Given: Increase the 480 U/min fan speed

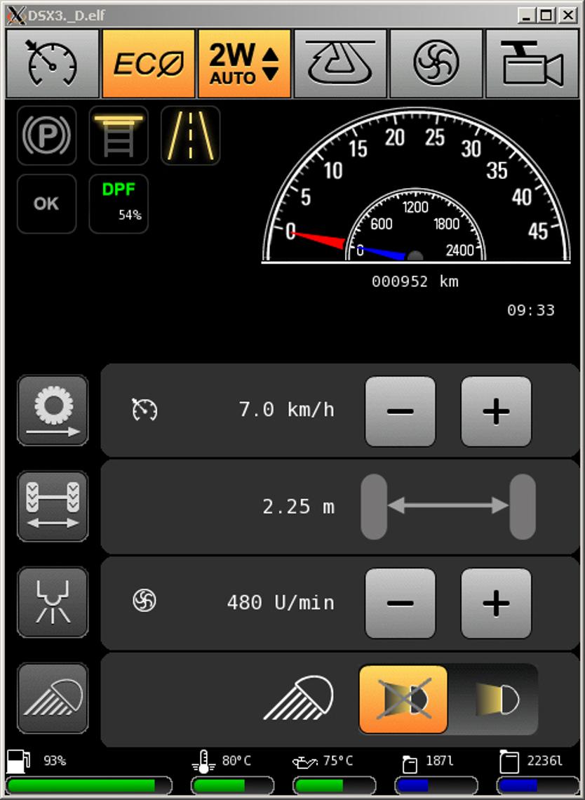Looking at the screenshot, I should click(496, 603).
